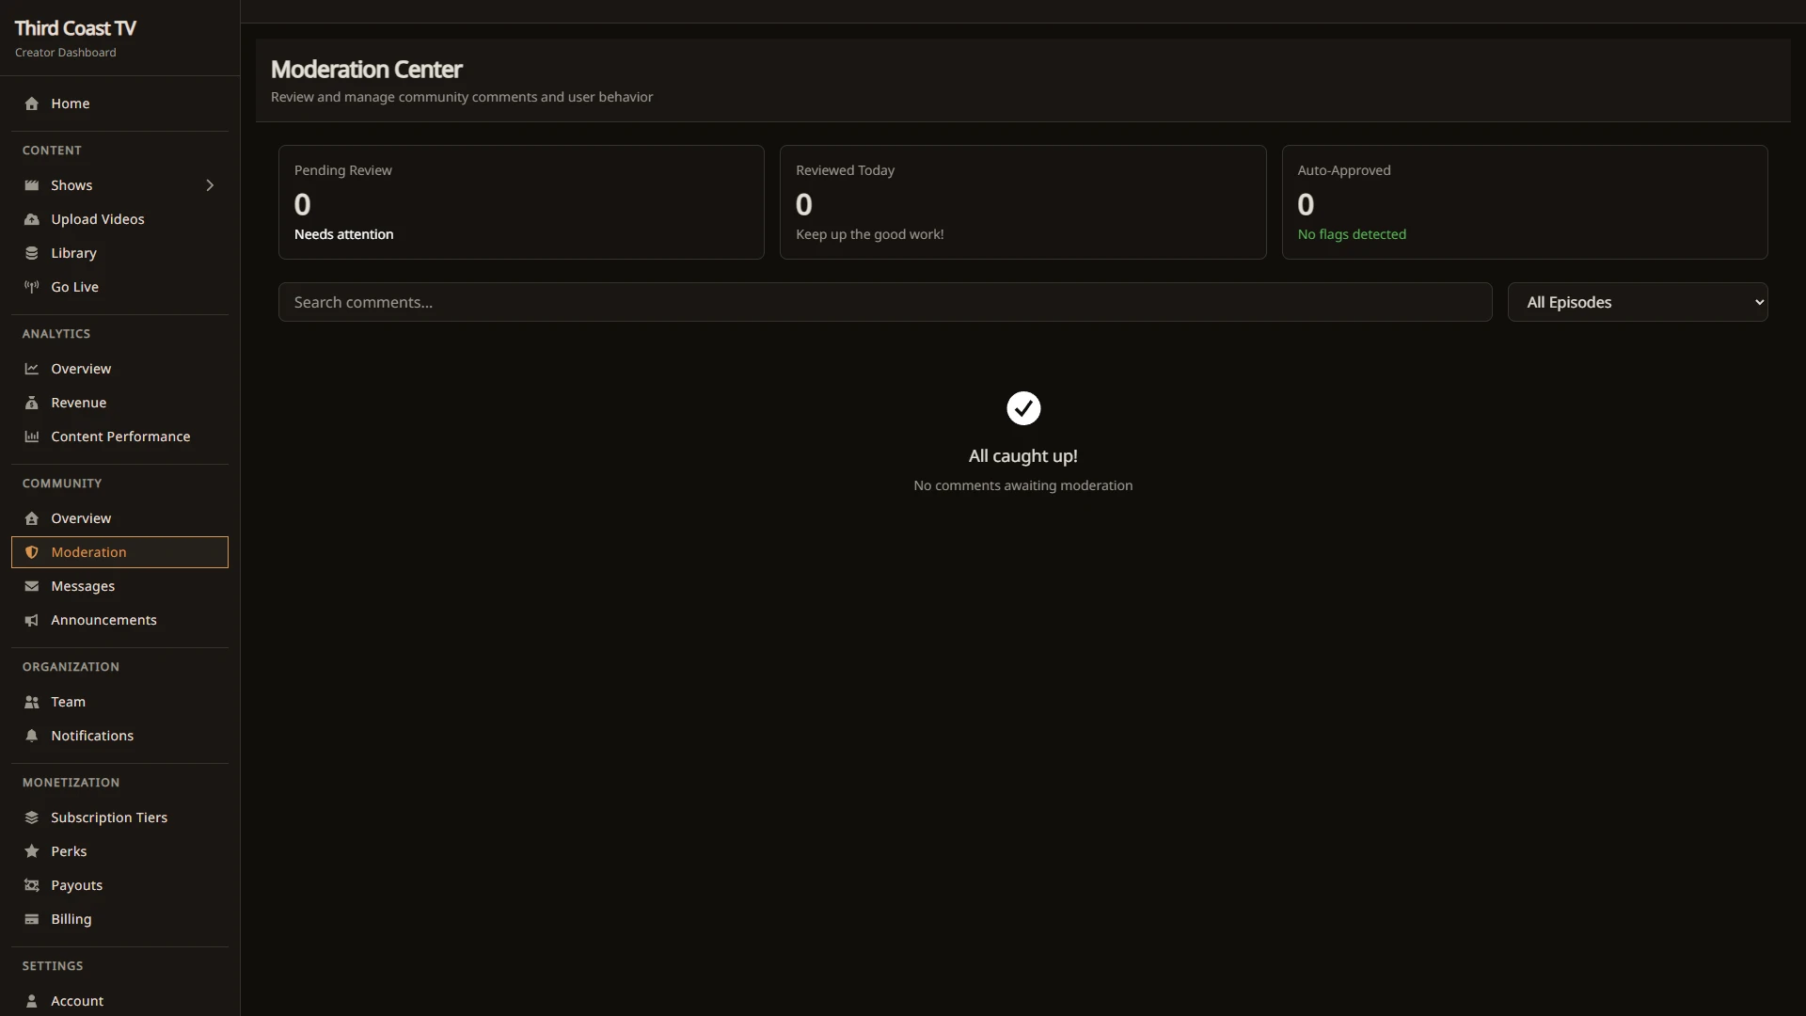The width and height of the screenshot is (1806, 1016).
Task: Open Perks under Monetization
Action: coord(119,851)
